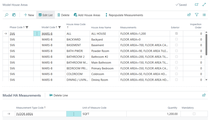Open the filter pane funnel icon
Screen dimensions: 211x120
[197, 15]
